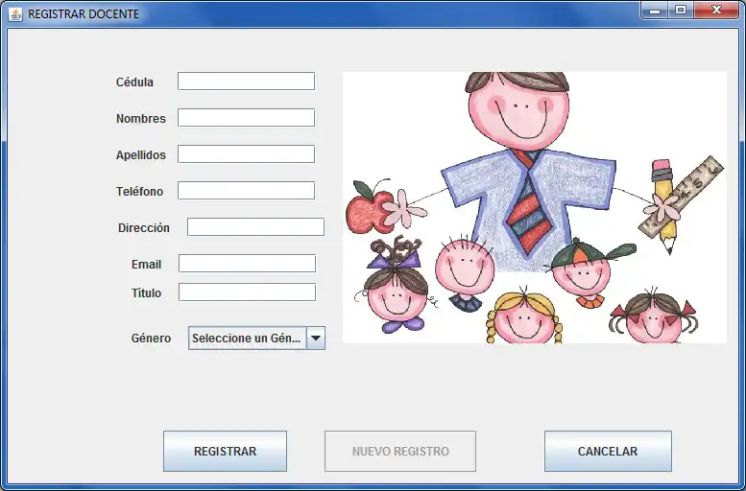
Task: Focus the Nombres text field
Action: [247, 118]
